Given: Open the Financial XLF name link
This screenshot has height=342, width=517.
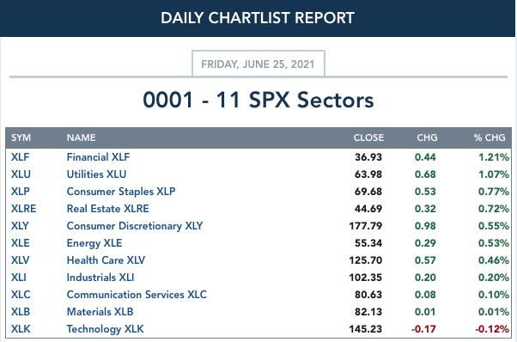Looking at the screenshot, I should point(98,157).
